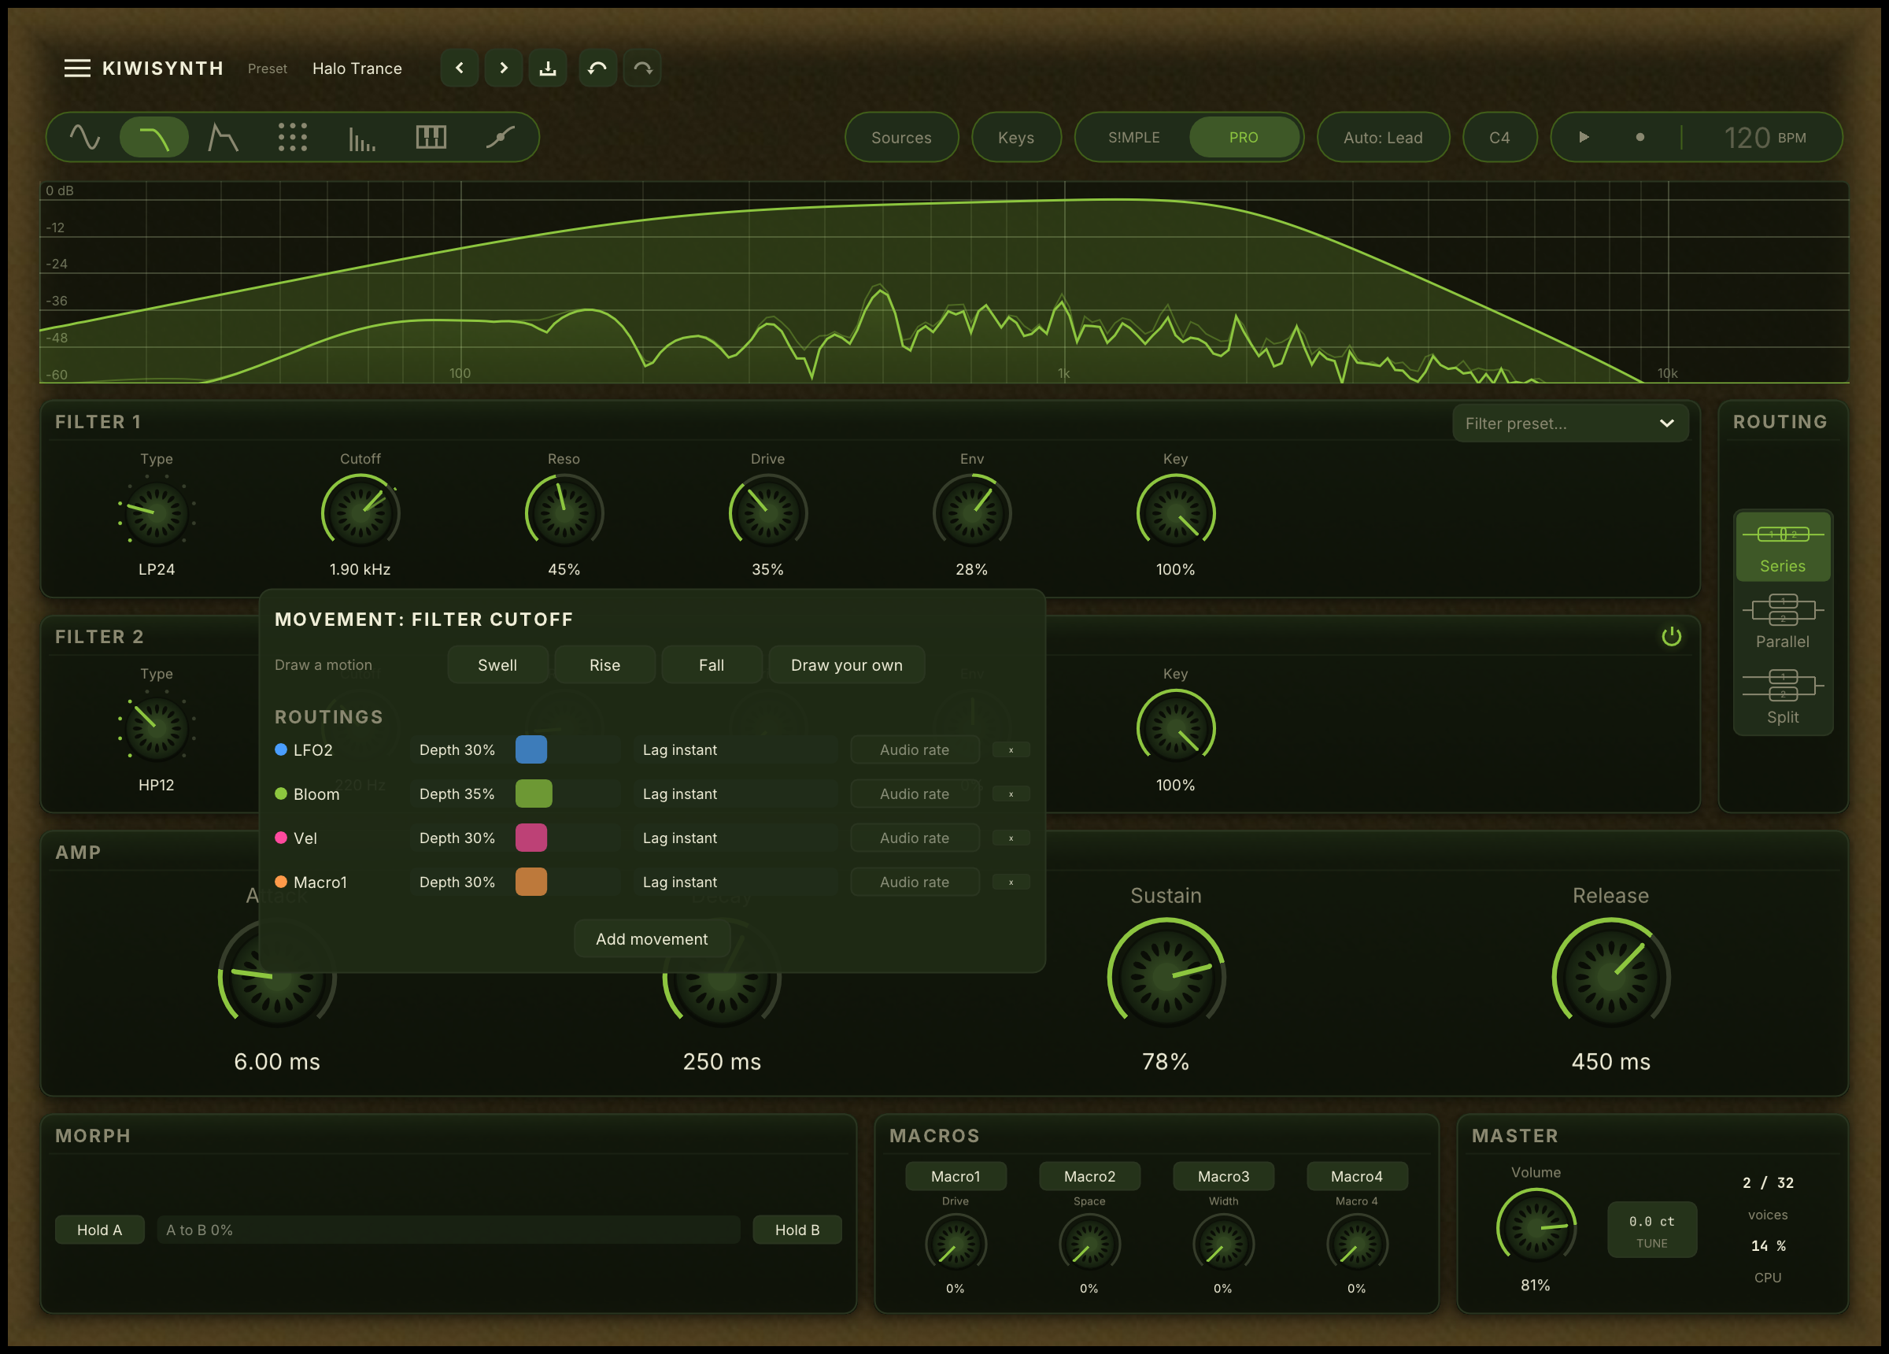Image resolution: width=1889 pixels, height=1354 pixels.
Task: Open the C4 note selector
Action: coord(1499,138)
